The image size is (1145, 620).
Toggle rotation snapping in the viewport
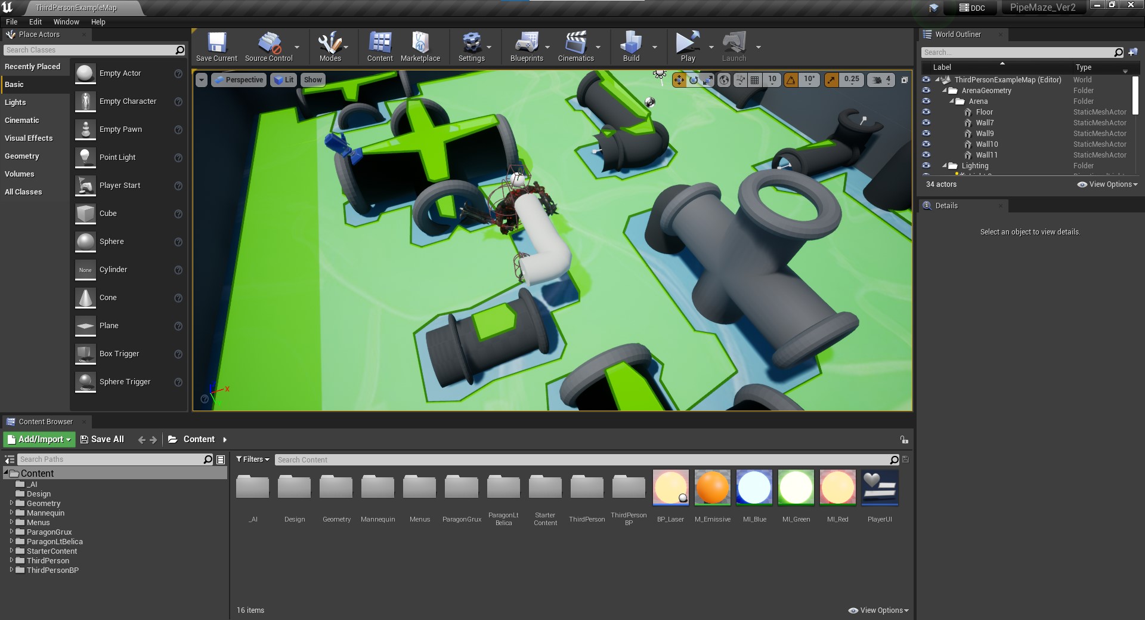[791, 80]
